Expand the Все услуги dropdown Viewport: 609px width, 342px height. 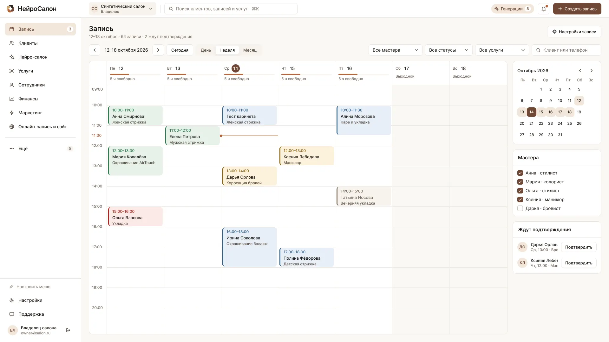pyautogui.click(x=502, y=50)
